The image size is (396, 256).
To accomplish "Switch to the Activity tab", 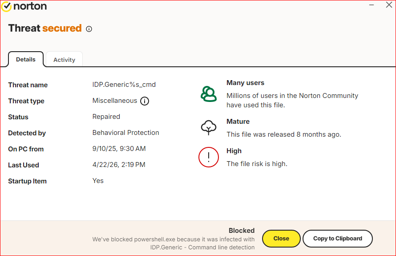I will [x=64, y=60].
